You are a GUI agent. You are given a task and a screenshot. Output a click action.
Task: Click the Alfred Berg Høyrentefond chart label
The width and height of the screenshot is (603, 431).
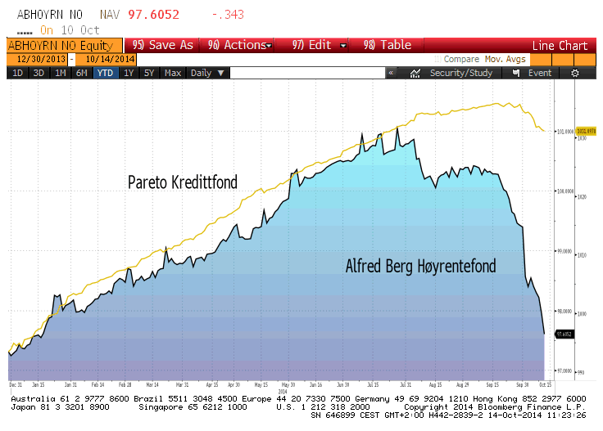click(421, 266)
